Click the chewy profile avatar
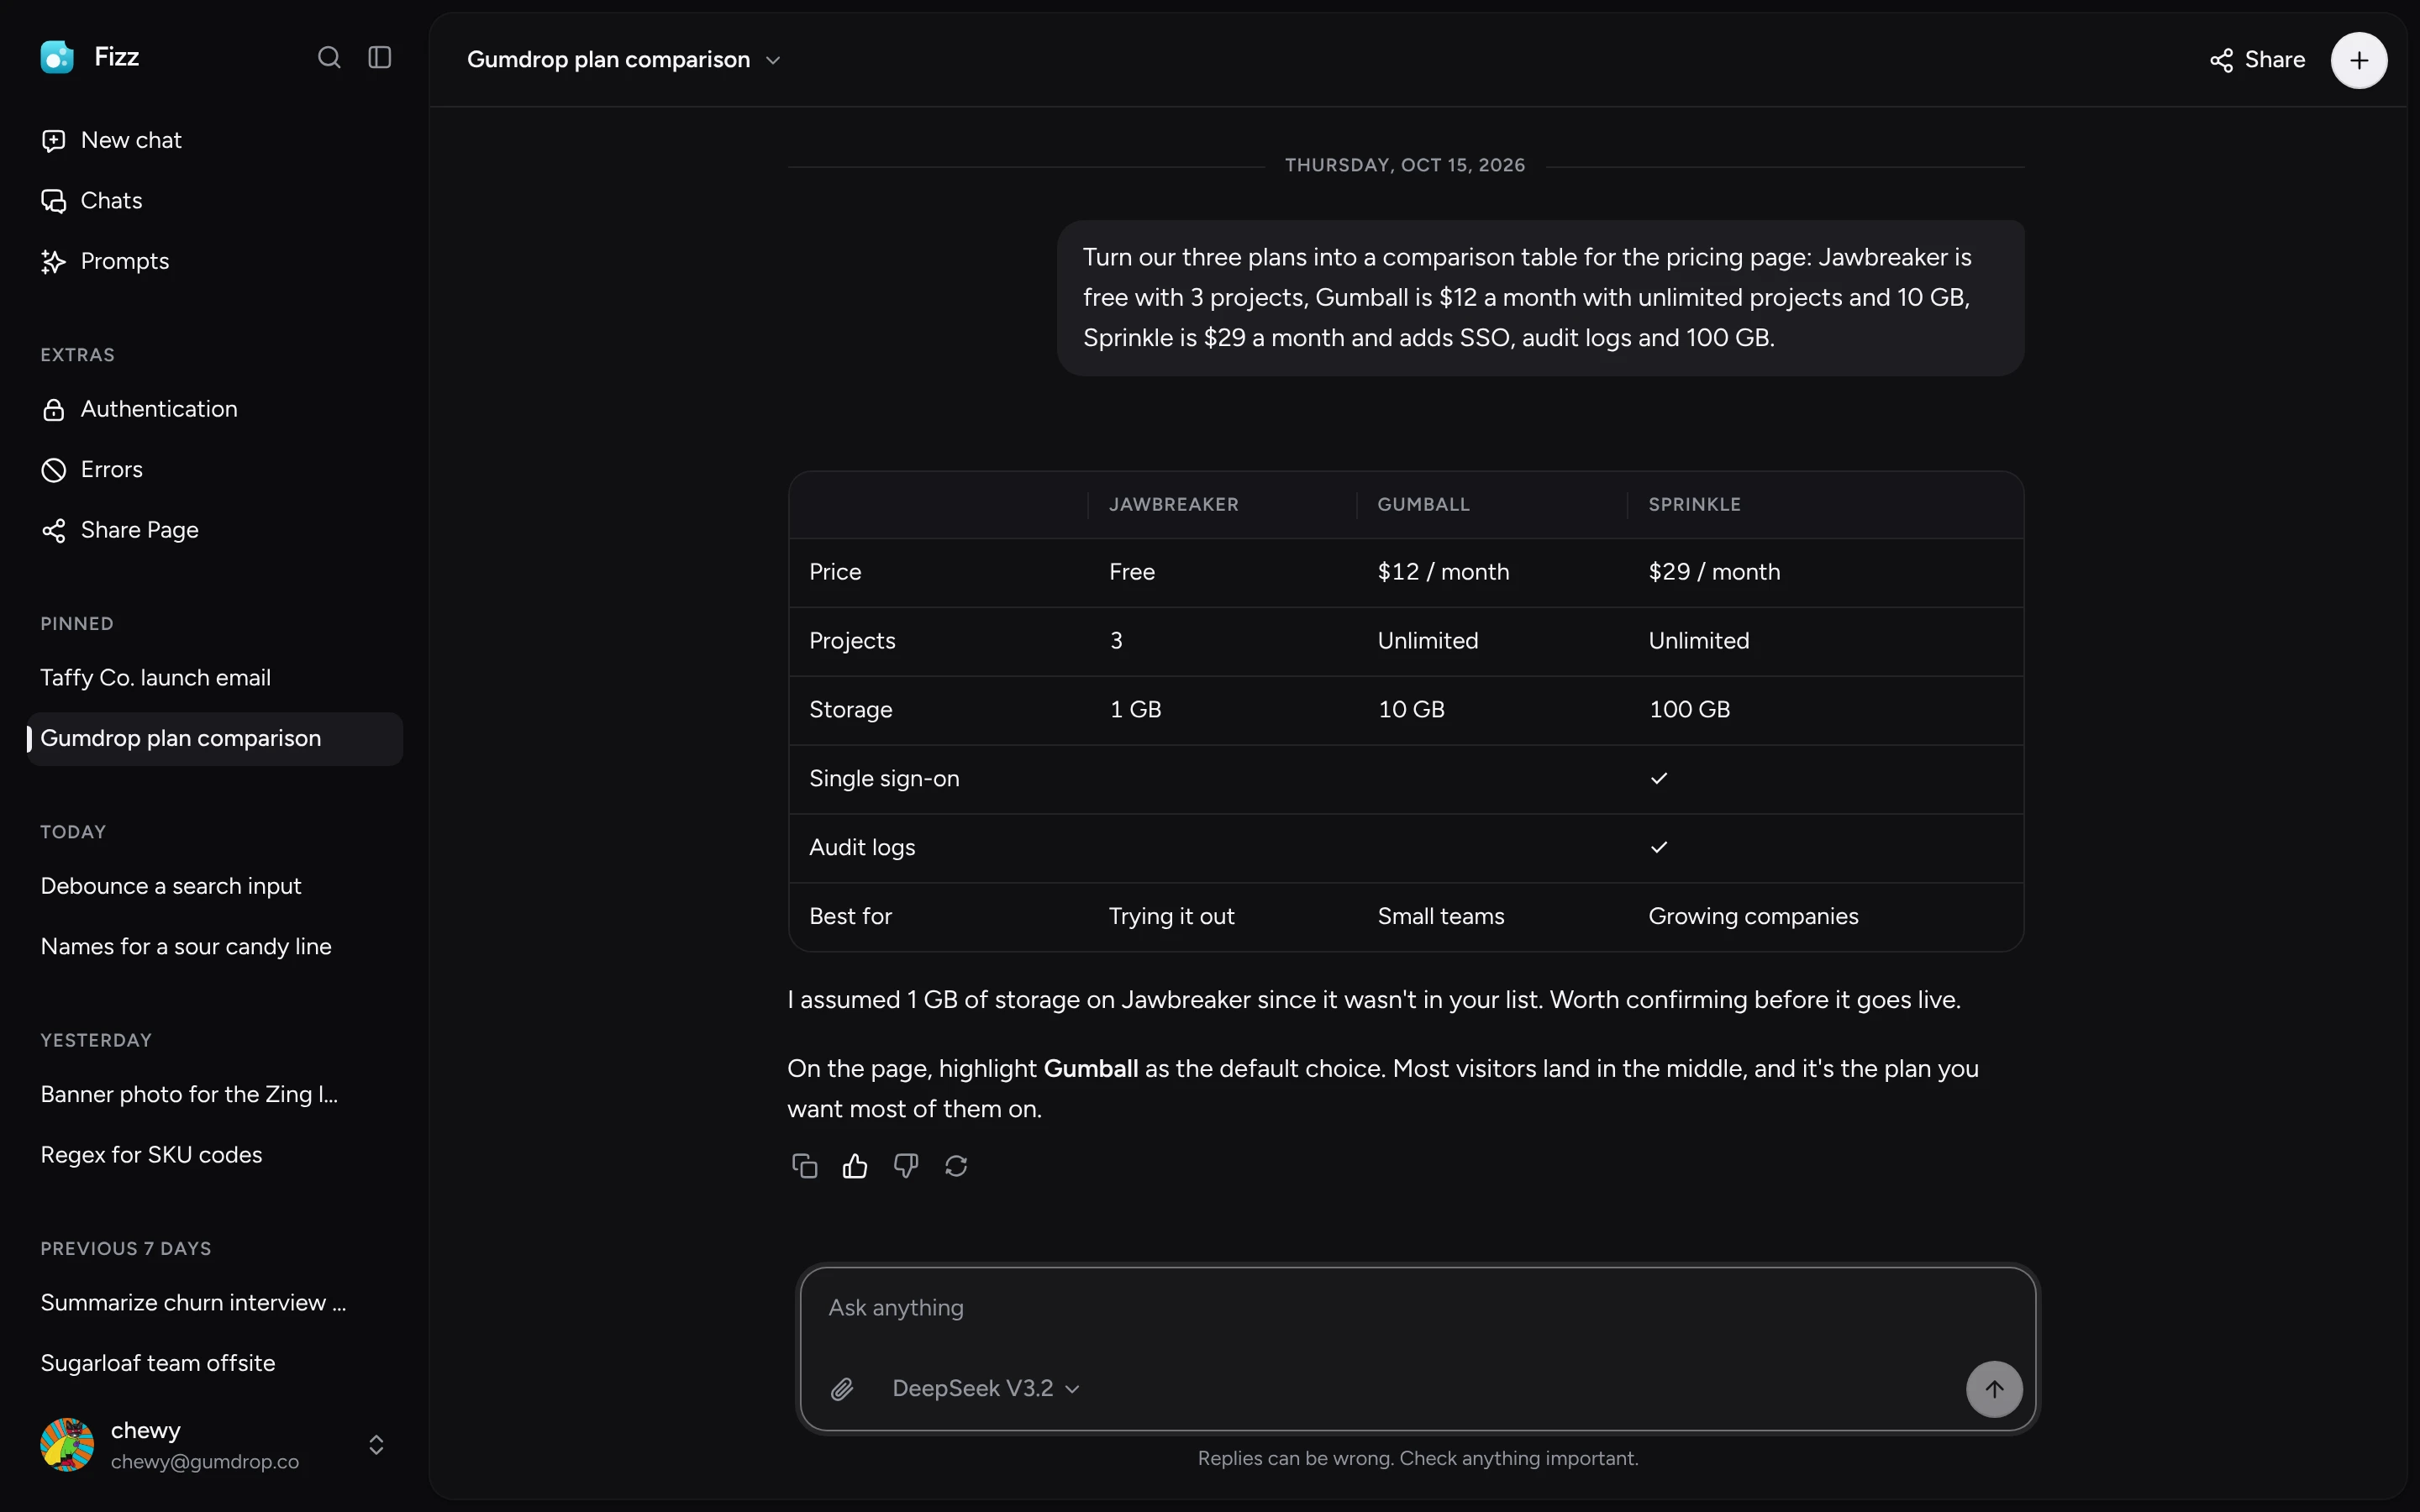The image size is (2420, 1512). (x=67, y=1445)
